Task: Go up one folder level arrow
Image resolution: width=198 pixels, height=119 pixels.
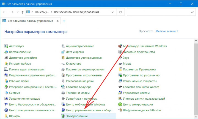Action: [22, 12]
